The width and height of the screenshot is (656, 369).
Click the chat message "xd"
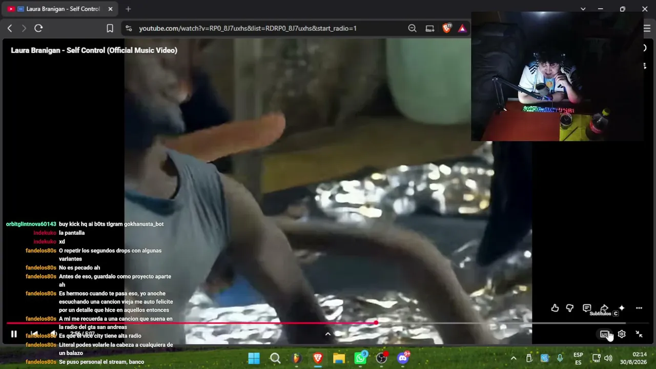(62, 241)
